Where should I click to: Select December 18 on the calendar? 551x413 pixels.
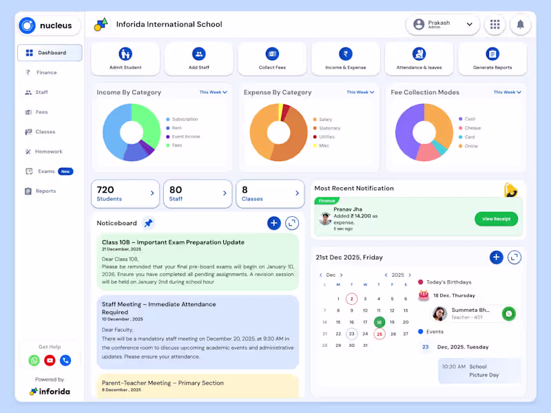380,322
